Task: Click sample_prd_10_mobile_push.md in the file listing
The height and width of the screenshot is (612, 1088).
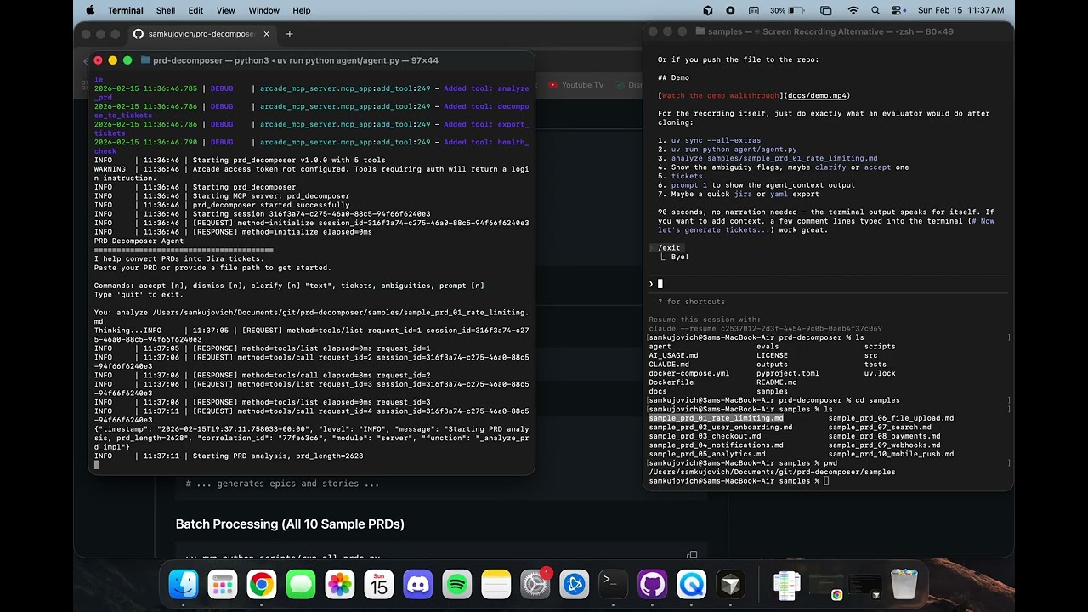Action: (891, 454)
